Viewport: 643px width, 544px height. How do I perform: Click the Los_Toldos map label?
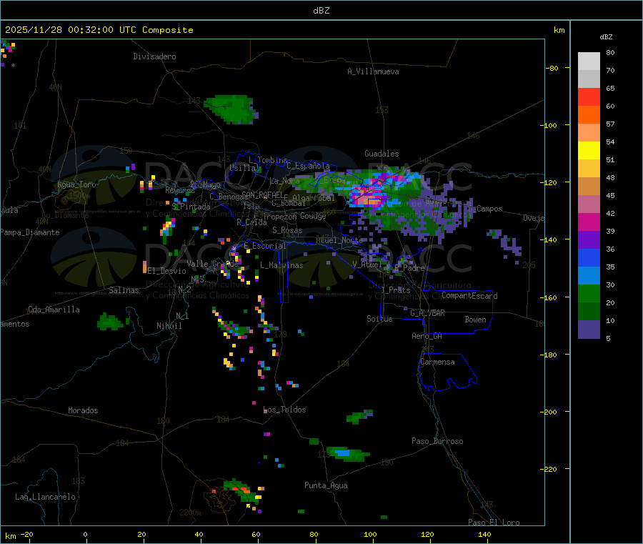284,410
